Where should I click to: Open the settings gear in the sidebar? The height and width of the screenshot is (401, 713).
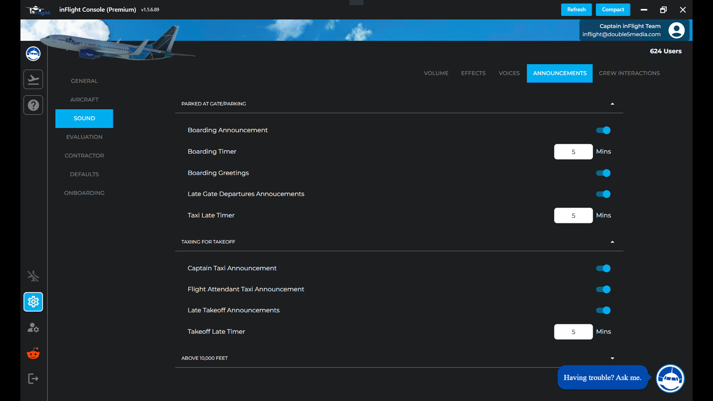point(33,302)
